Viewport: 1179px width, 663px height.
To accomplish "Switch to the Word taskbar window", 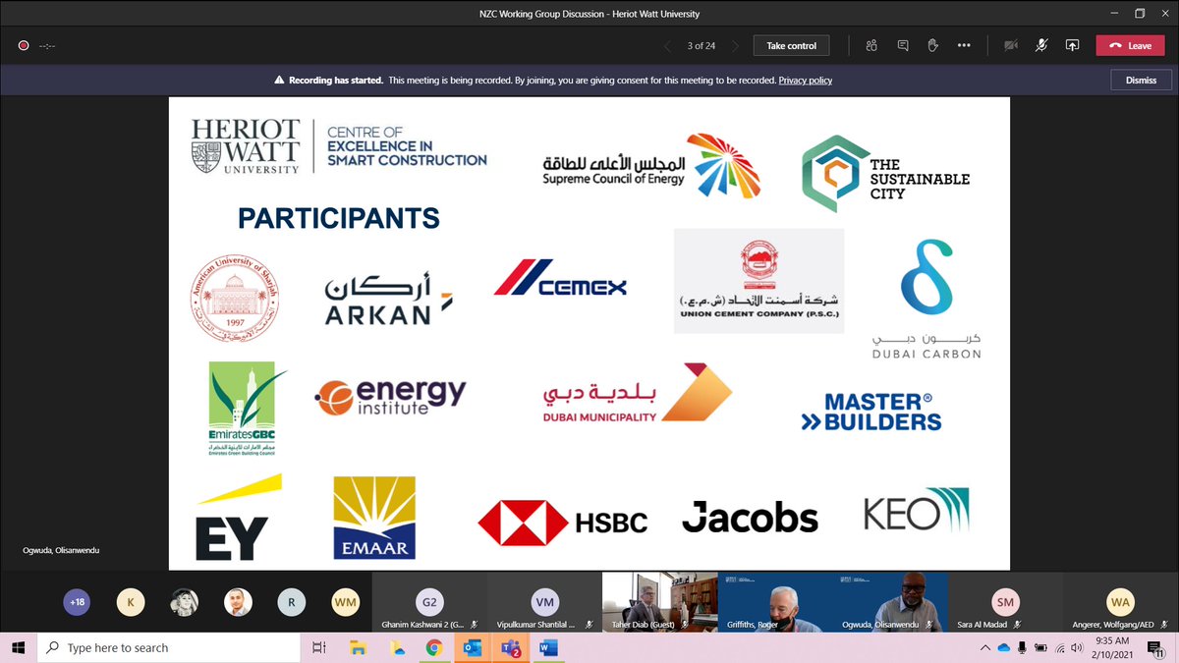I will coord(548,648).
